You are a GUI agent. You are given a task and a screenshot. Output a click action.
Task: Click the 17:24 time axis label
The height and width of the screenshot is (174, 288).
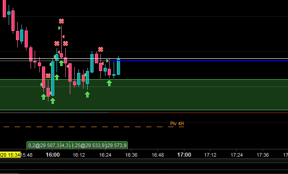tap(236, 155)
